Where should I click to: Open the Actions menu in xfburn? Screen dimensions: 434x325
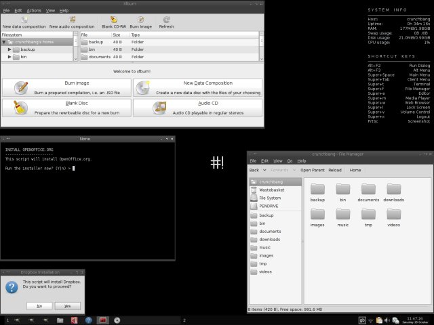pyautogui.click(x=34, y=11)
